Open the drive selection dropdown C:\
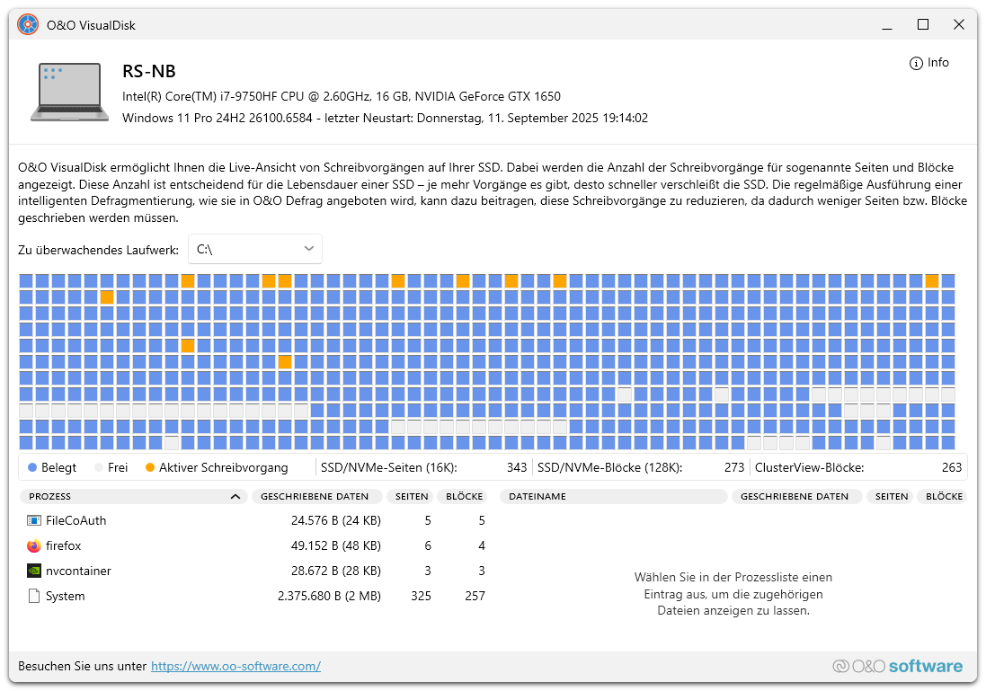The height and width of the screenshot is (691, 986). [x=254, y=249]
